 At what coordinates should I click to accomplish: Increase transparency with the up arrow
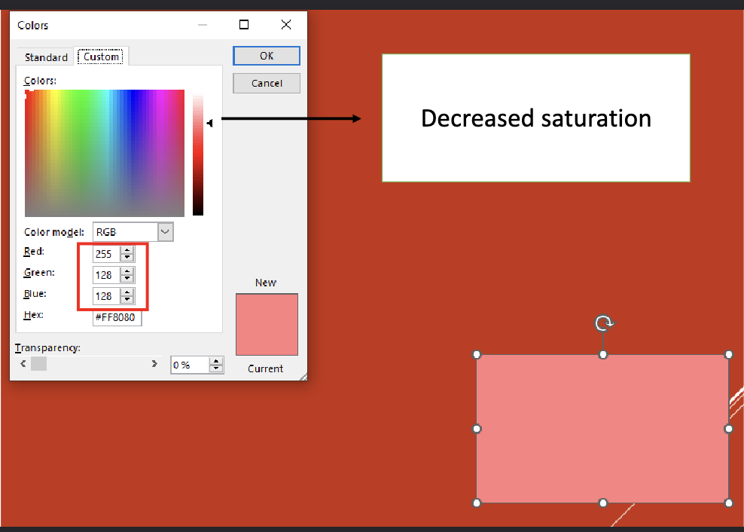point(216,361)
